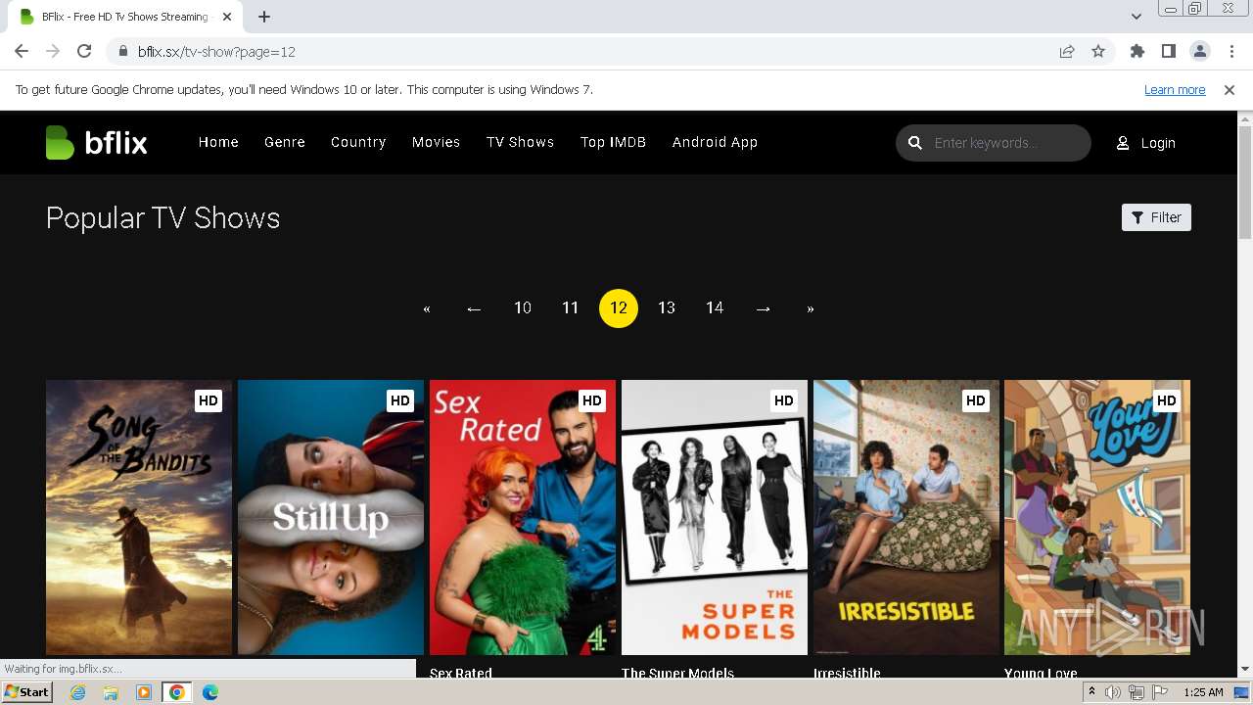This screenshot has width=1253, height=705.
Task: Click the forward navigation arrow
Action: click(x=53, y=52)
